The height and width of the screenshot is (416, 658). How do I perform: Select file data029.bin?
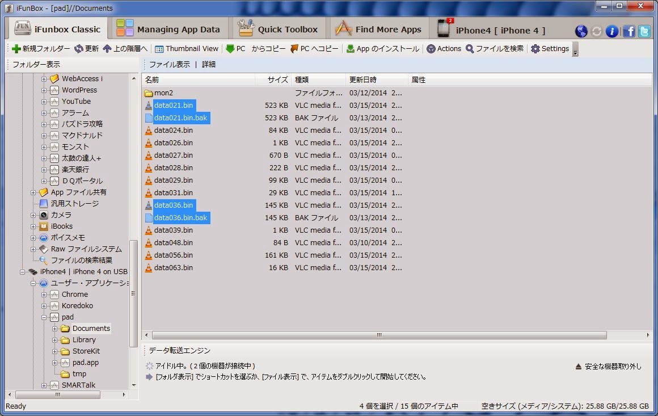click(174, 180)
